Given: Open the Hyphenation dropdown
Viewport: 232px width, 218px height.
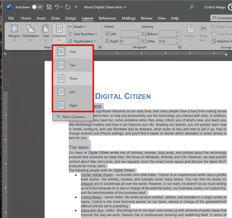Looking at the screenshot, I should click(x=82, y=41).
